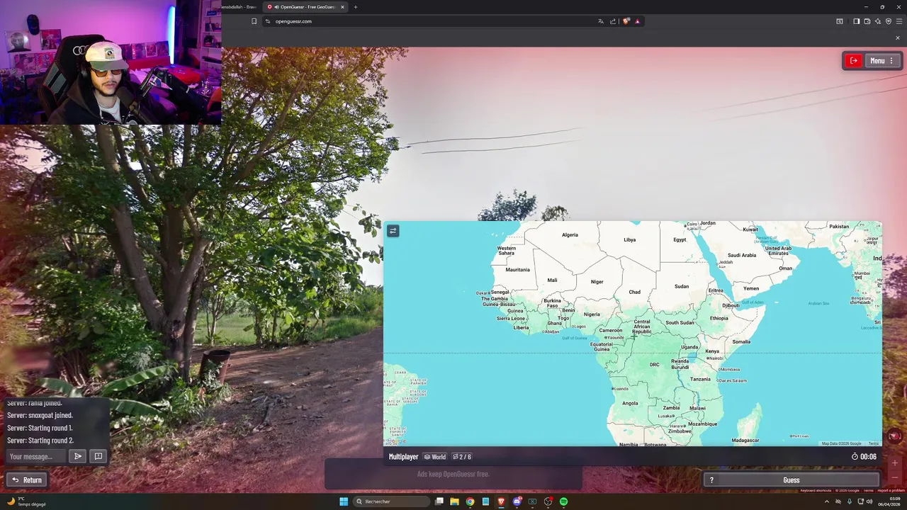Click Saudi Arabia on the map
This screenshot has height=510, width=907.
point(742,256)
